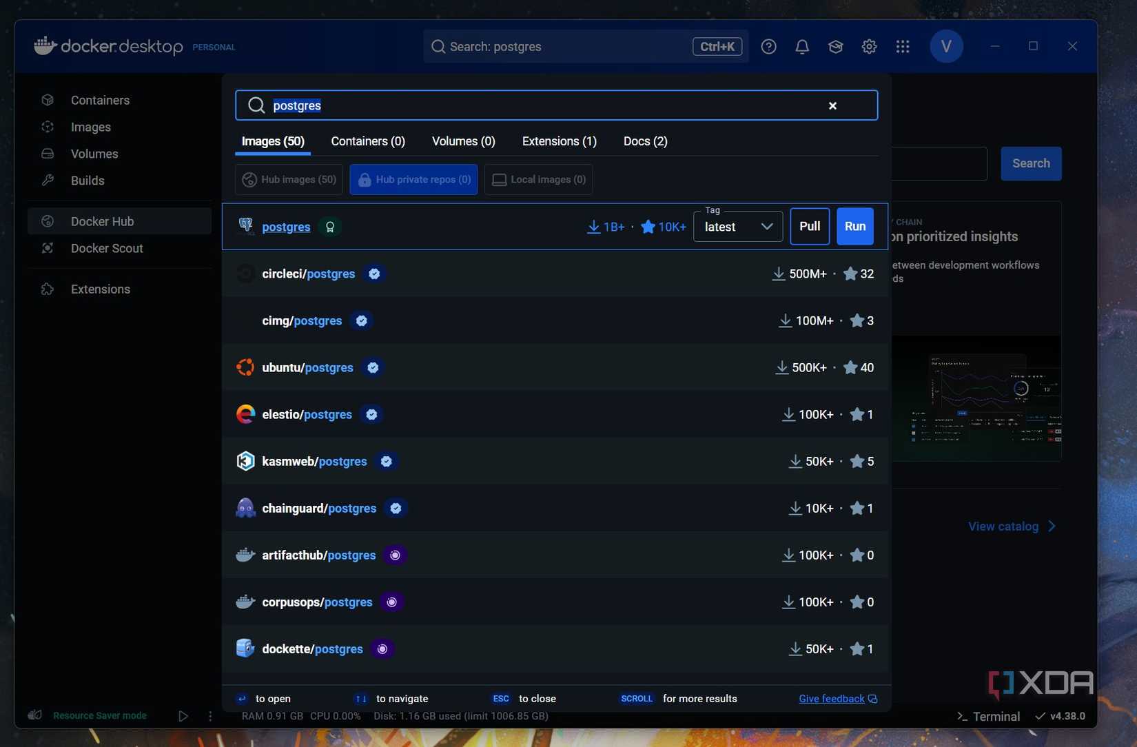Click the dashboard preview thumbnail

[976, 398]
